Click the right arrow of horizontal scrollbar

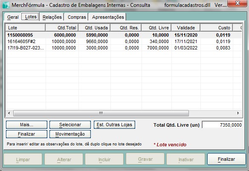tap(238, 113)
